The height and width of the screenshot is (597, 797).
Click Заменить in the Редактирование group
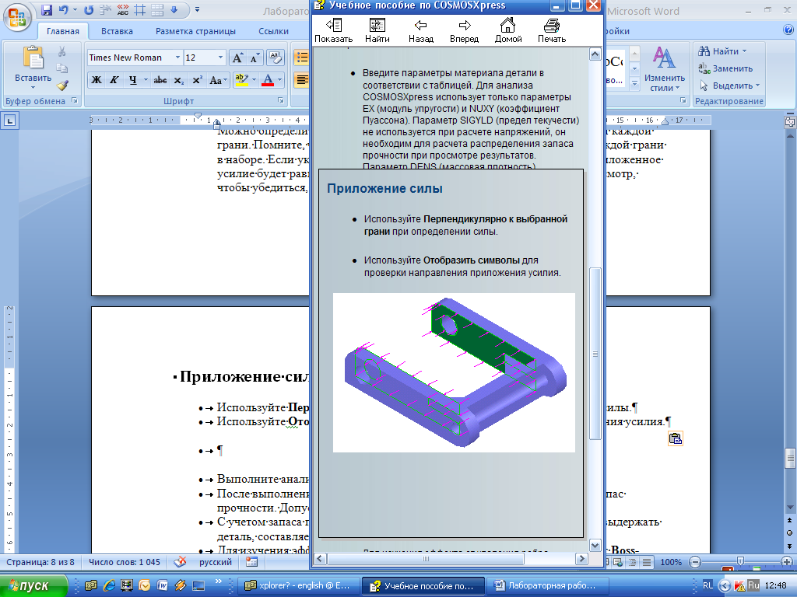(726, 68)
